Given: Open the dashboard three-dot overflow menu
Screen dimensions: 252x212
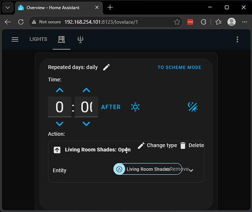Looking at the screenshot, I should tap(238, 39).
